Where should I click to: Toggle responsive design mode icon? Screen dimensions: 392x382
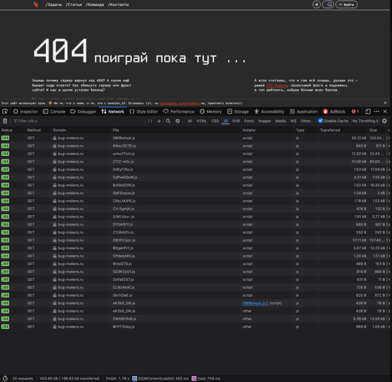[x=368, y=112]
